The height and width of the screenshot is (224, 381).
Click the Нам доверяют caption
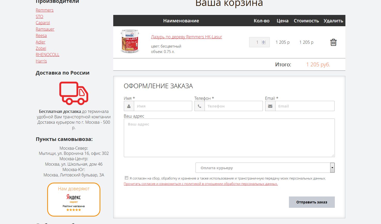click(74, 189)
